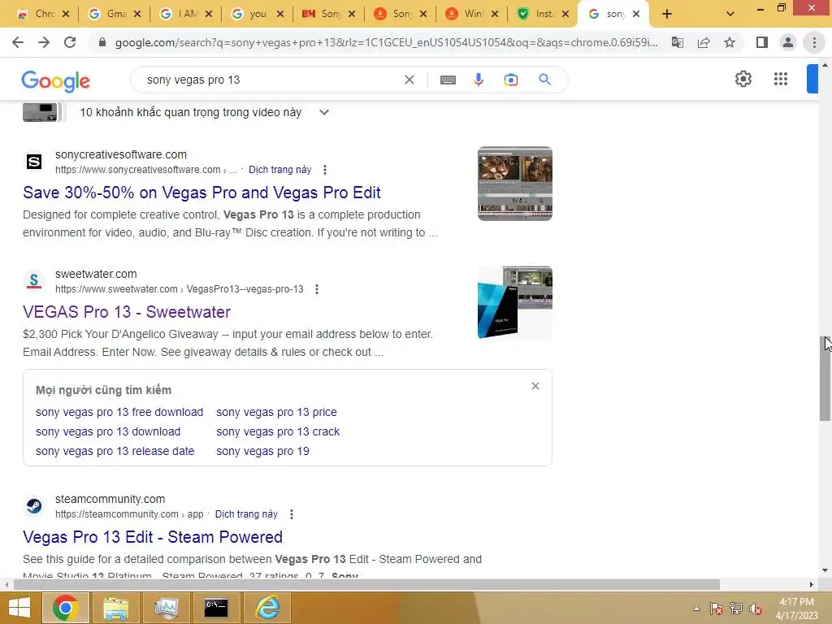Open File Explorer from the taskbar
The height and width of the screenshot is (624, 832).
point(115,608)
